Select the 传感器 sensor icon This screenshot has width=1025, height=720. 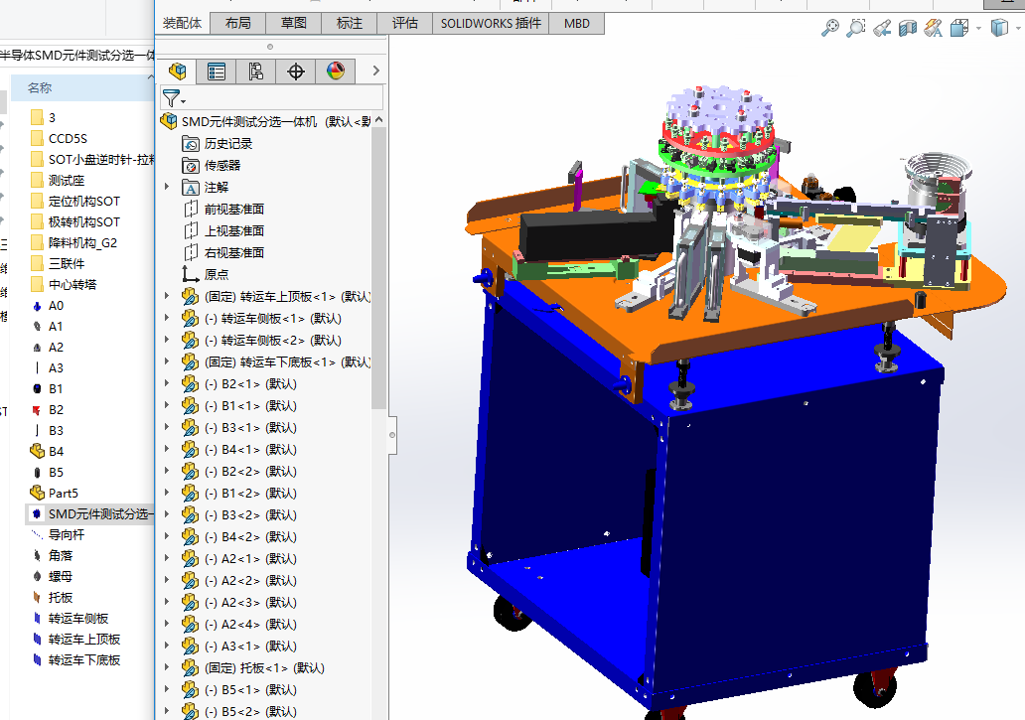[x=191, y=165]
